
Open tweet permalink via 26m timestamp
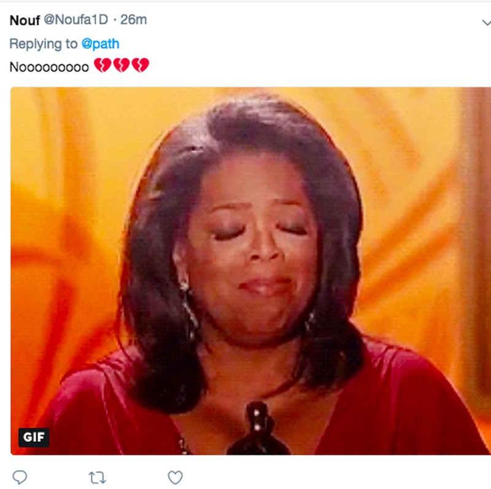coord(133,20)
